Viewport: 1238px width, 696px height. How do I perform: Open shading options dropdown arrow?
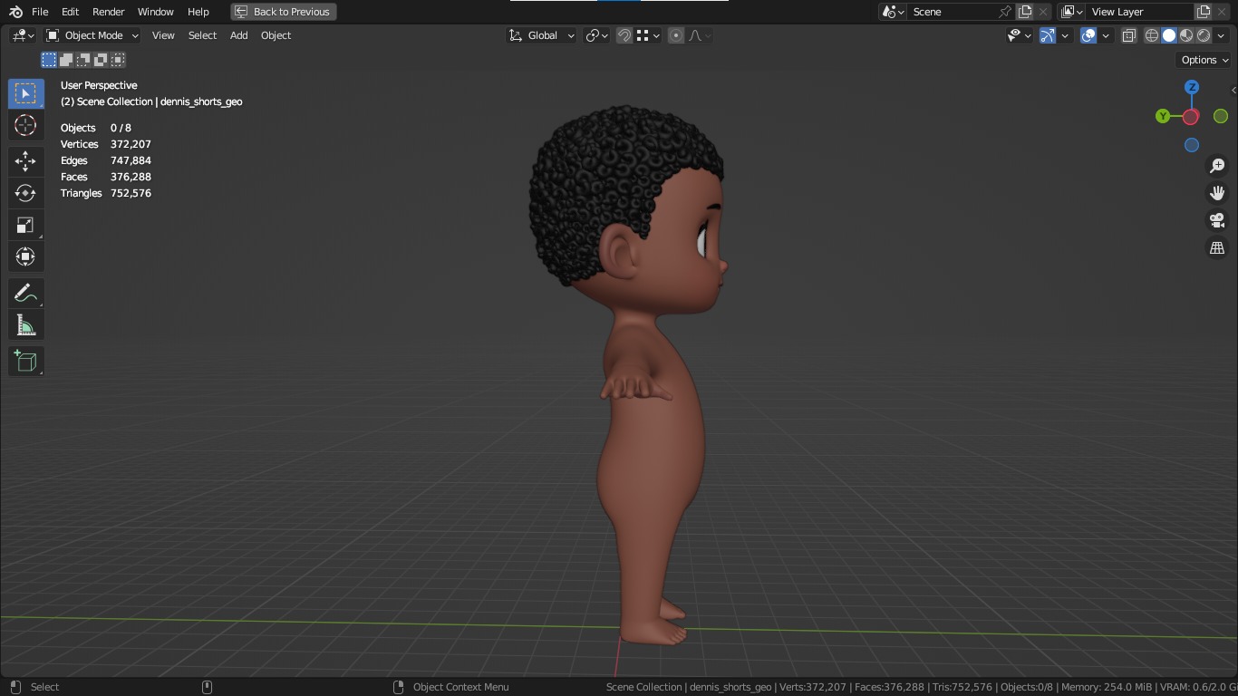point(1221,35)
